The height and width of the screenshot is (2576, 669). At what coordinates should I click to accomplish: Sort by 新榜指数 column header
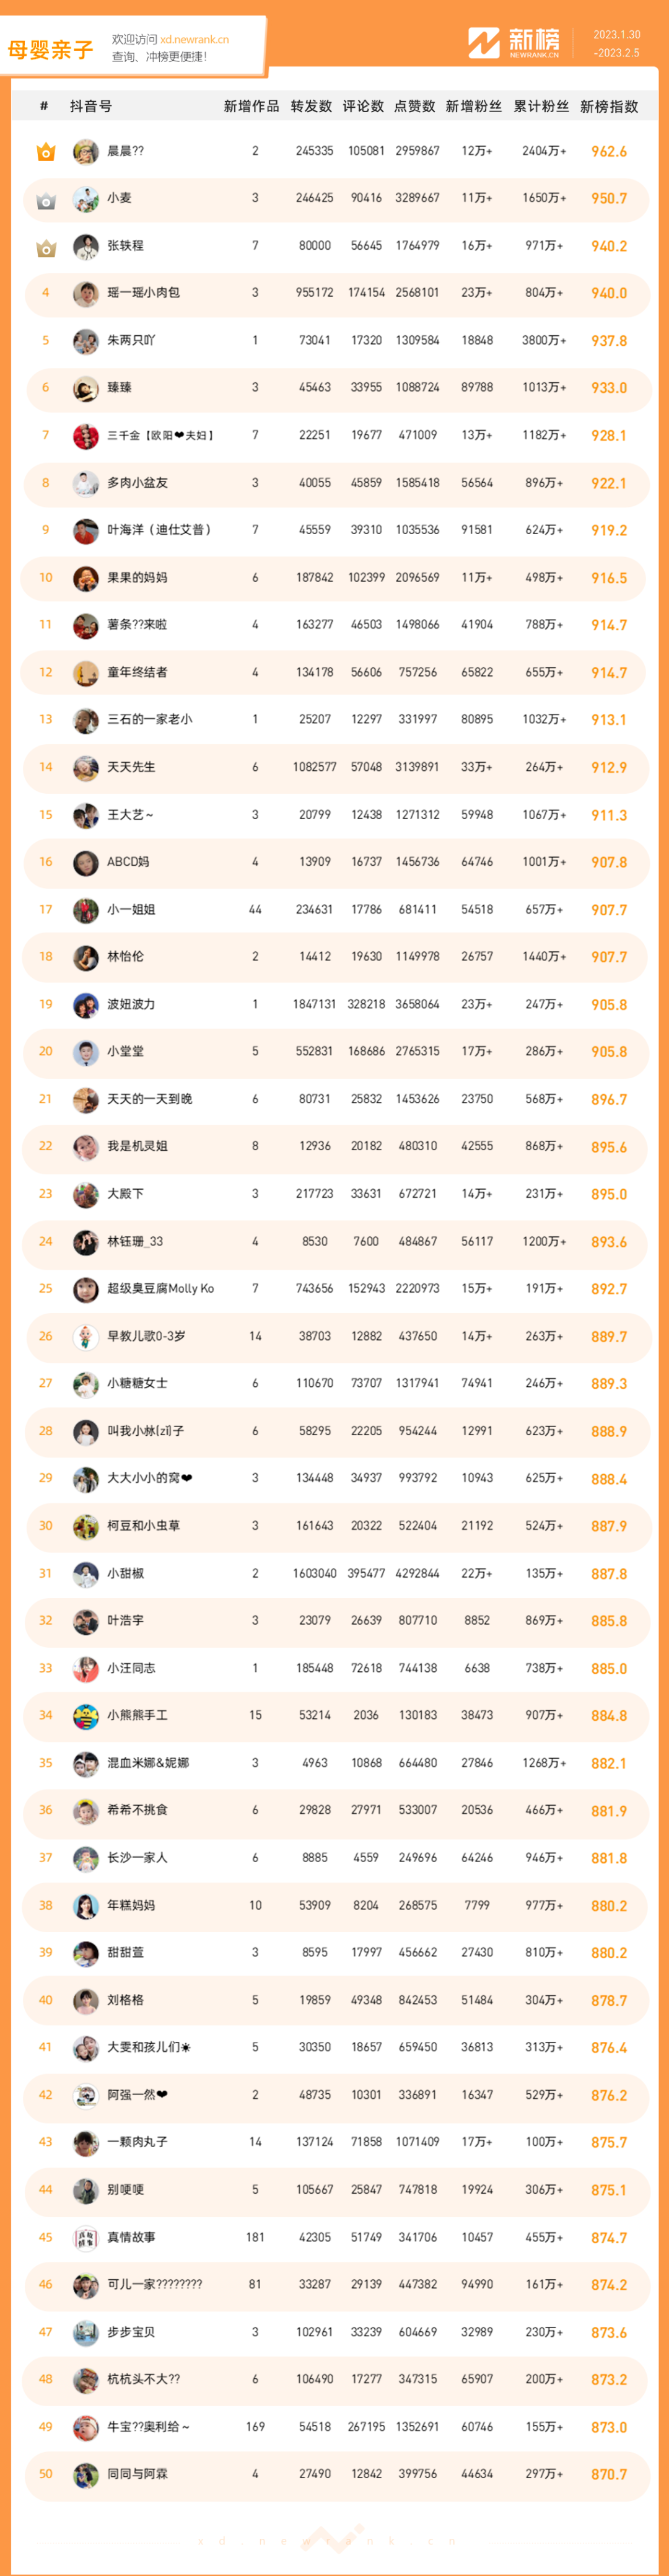tap(609, 106)
